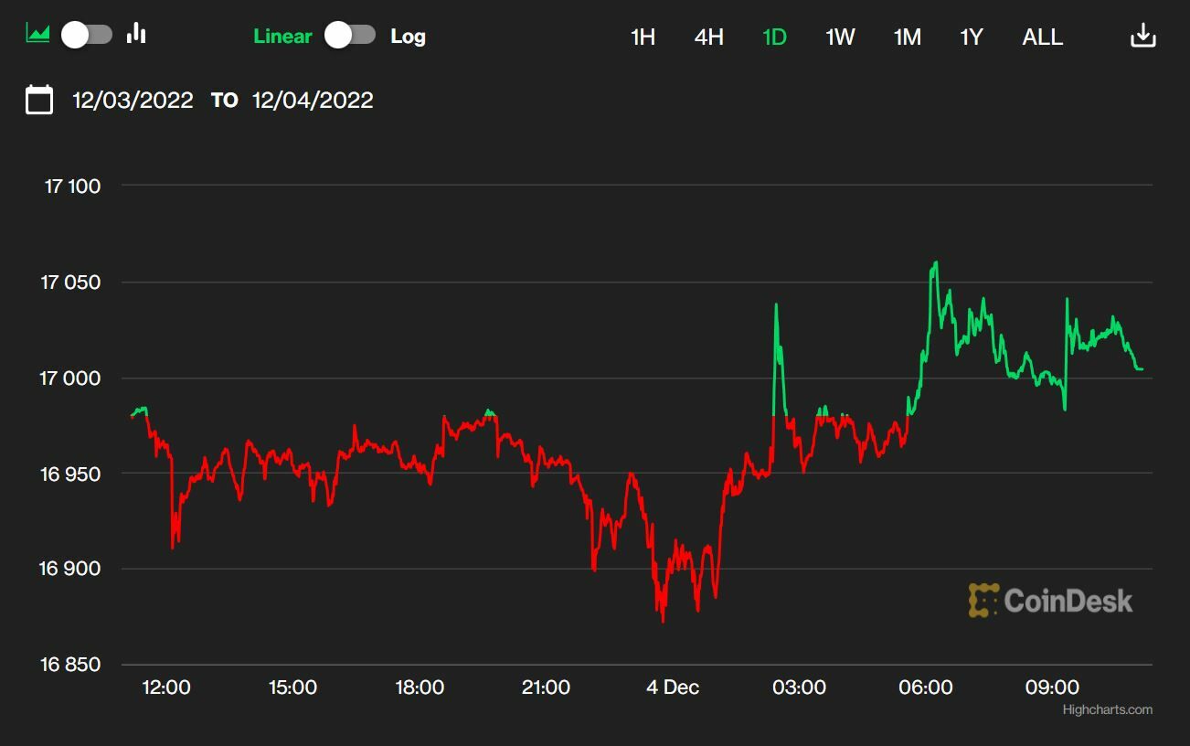Select the 1M time range
Viewport: 1190px width, 746px height.
coord(908,37)
